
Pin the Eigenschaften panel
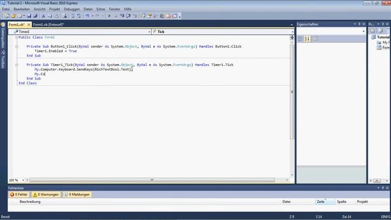pyautogui.click(x=359, y=24)
